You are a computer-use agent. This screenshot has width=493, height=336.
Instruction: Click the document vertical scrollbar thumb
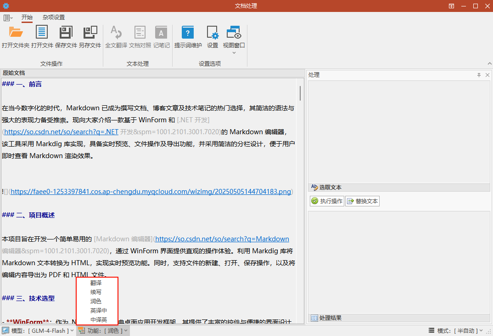coord(300,93)
